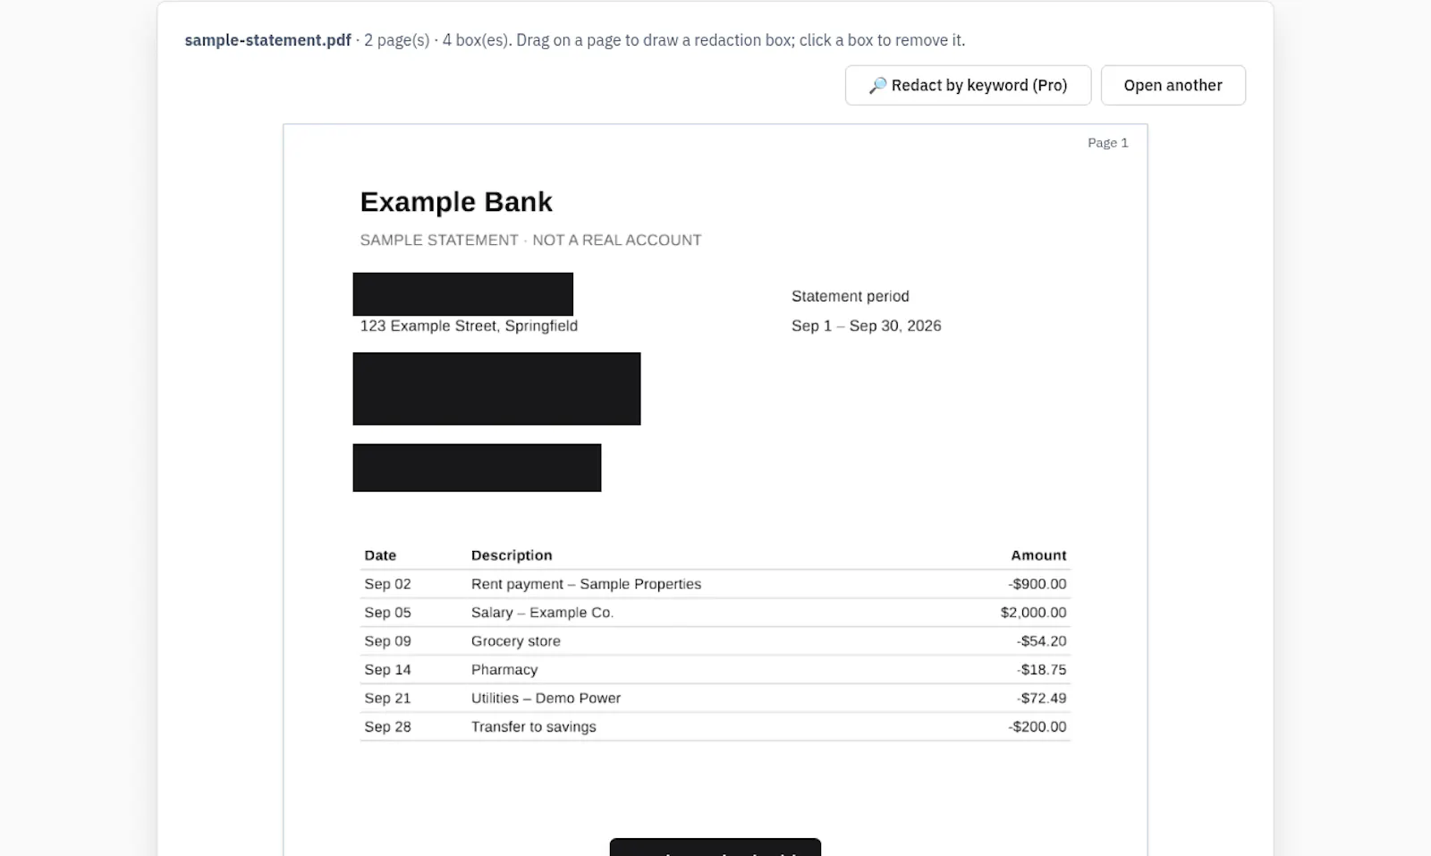Remove the redaction box above the address line
Viewport: 1431px width, 856px height.
(x=462, y=294)
